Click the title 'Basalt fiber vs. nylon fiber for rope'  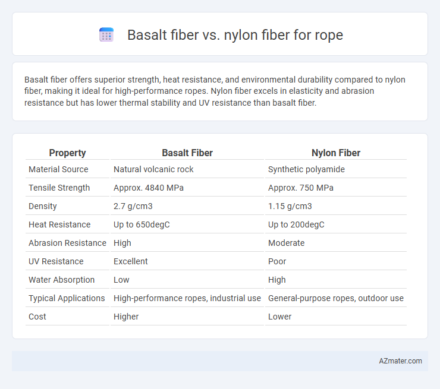[x=235, y=35]
